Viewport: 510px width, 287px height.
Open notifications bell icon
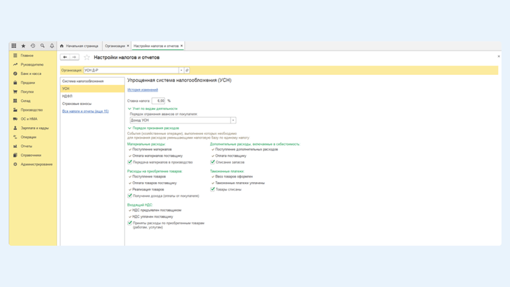(51, 46)
